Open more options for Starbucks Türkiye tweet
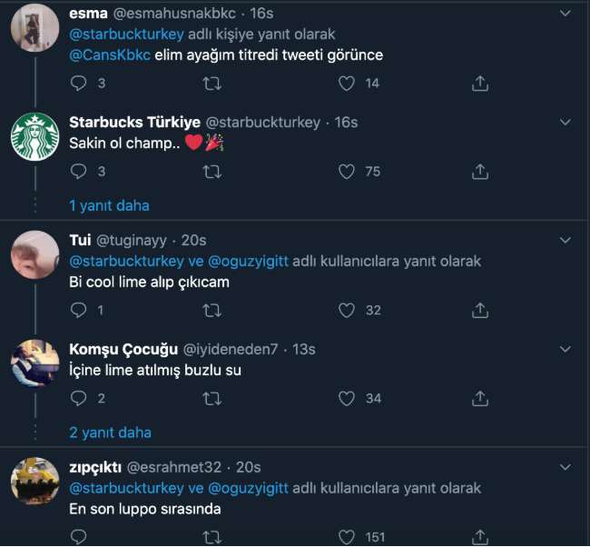This screenshot has width=590, height=547. coord(565,123)
